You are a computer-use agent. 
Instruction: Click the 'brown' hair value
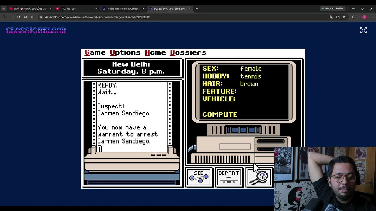coord(249,84)
